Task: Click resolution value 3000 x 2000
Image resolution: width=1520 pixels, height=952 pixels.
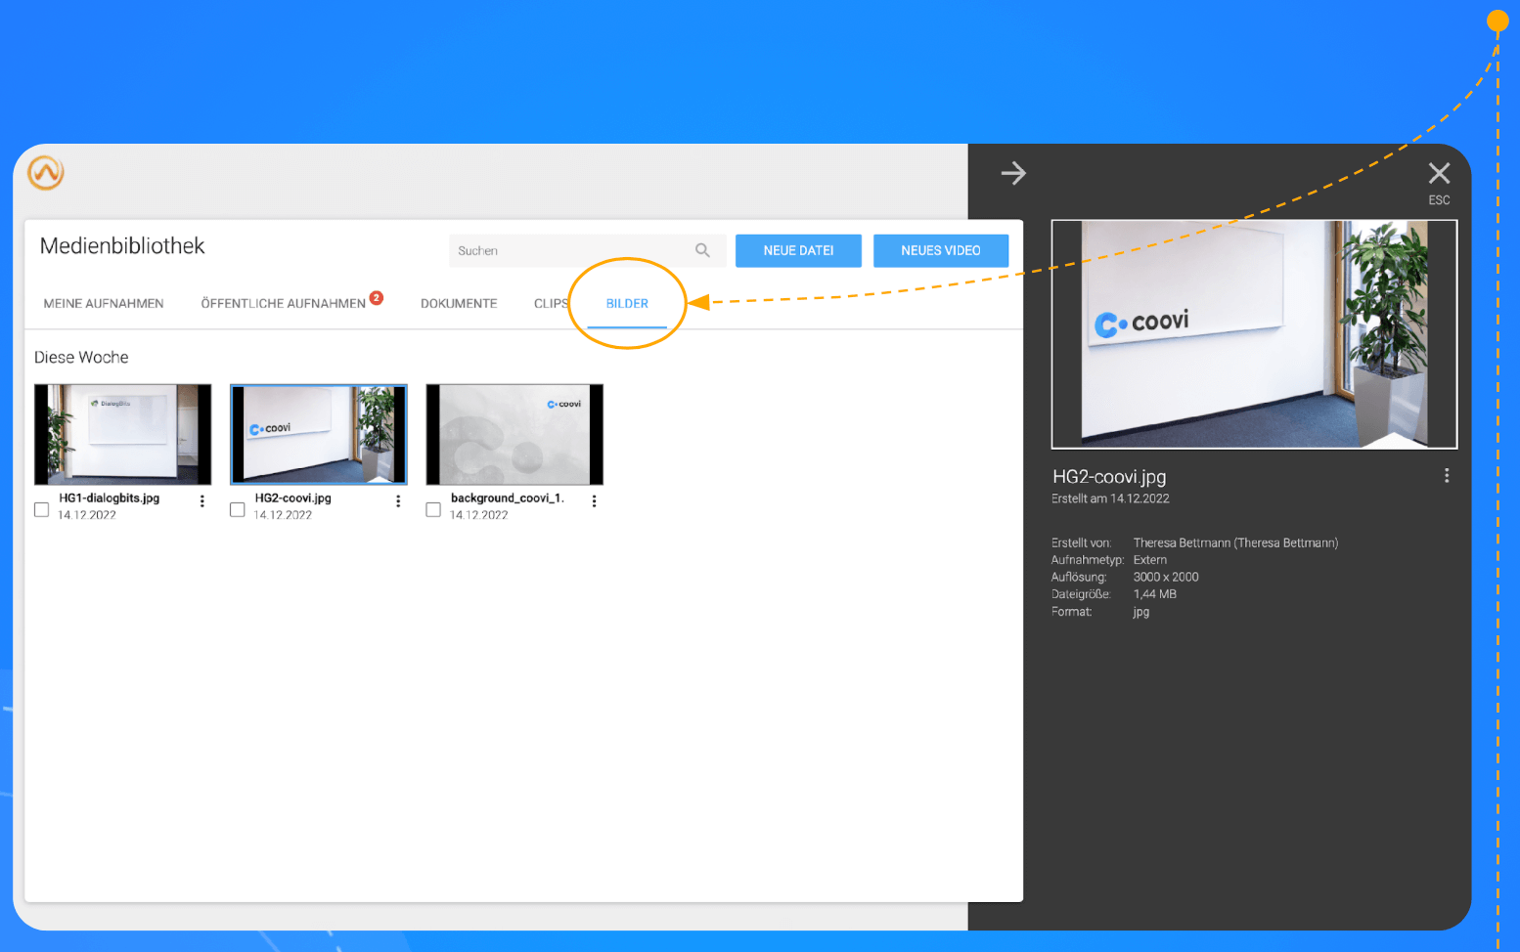Action: click(1166, 578)
